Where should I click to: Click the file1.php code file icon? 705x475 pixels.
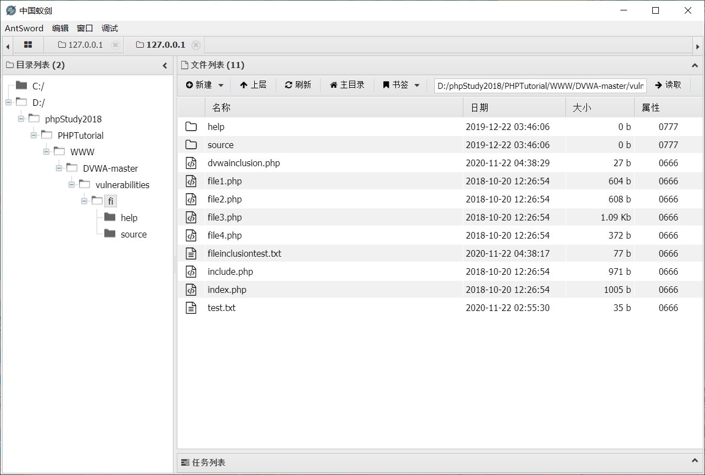click(191, 181)
